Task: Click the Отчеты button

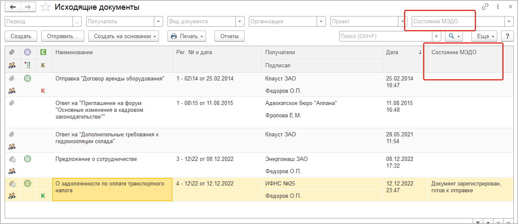Action: [229, 36]
